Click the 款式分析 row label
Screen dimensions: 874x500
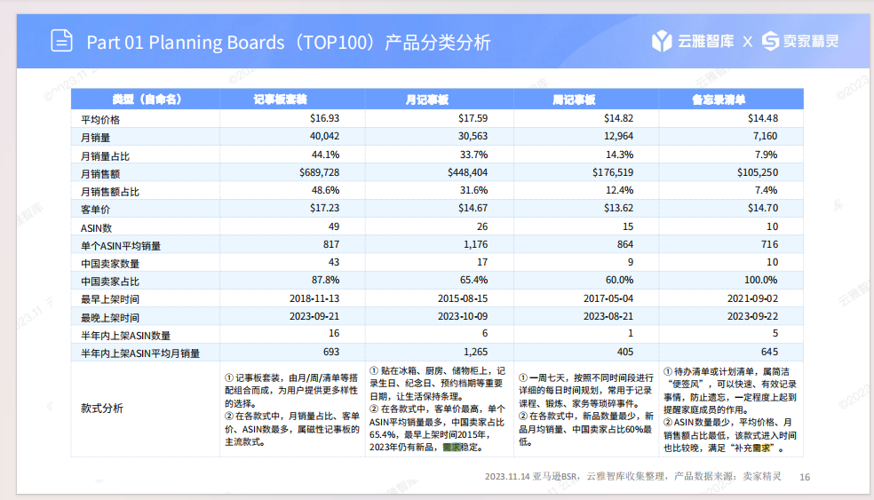[102, 408]
